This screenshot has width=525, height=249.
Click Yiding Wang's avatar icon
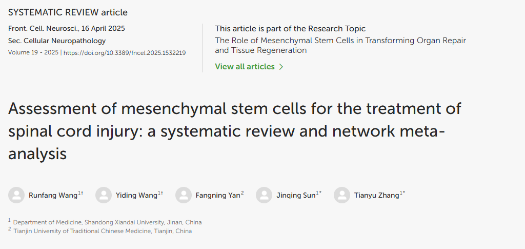pyautogui.click(x=104, y=195)
